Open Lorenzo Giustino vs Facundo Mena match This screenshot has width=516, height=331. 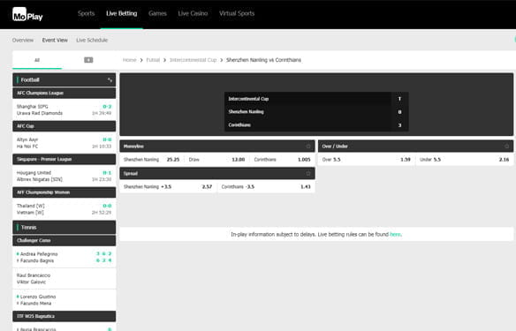click(x=64, y=300)
